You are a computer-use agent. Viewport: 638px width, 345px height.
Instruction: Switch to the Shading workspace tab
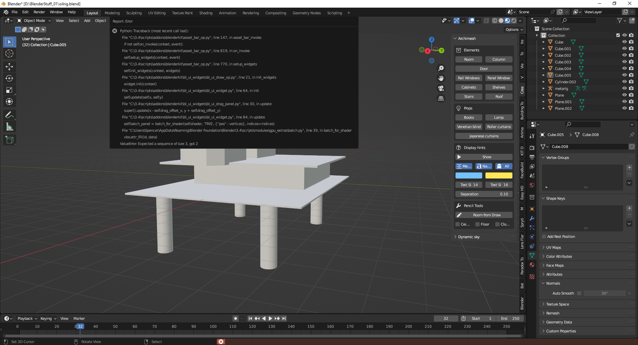(x=206, y=13)
